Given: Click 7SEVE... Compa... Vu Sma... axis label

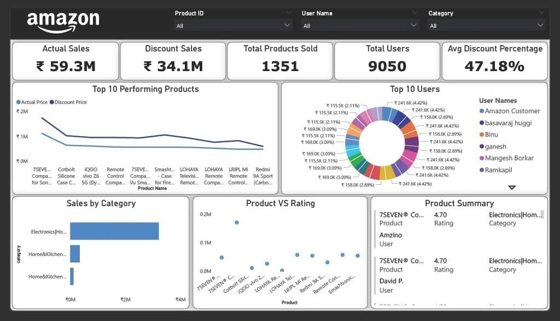Looking at the screenshot, I should click(140, 176).
